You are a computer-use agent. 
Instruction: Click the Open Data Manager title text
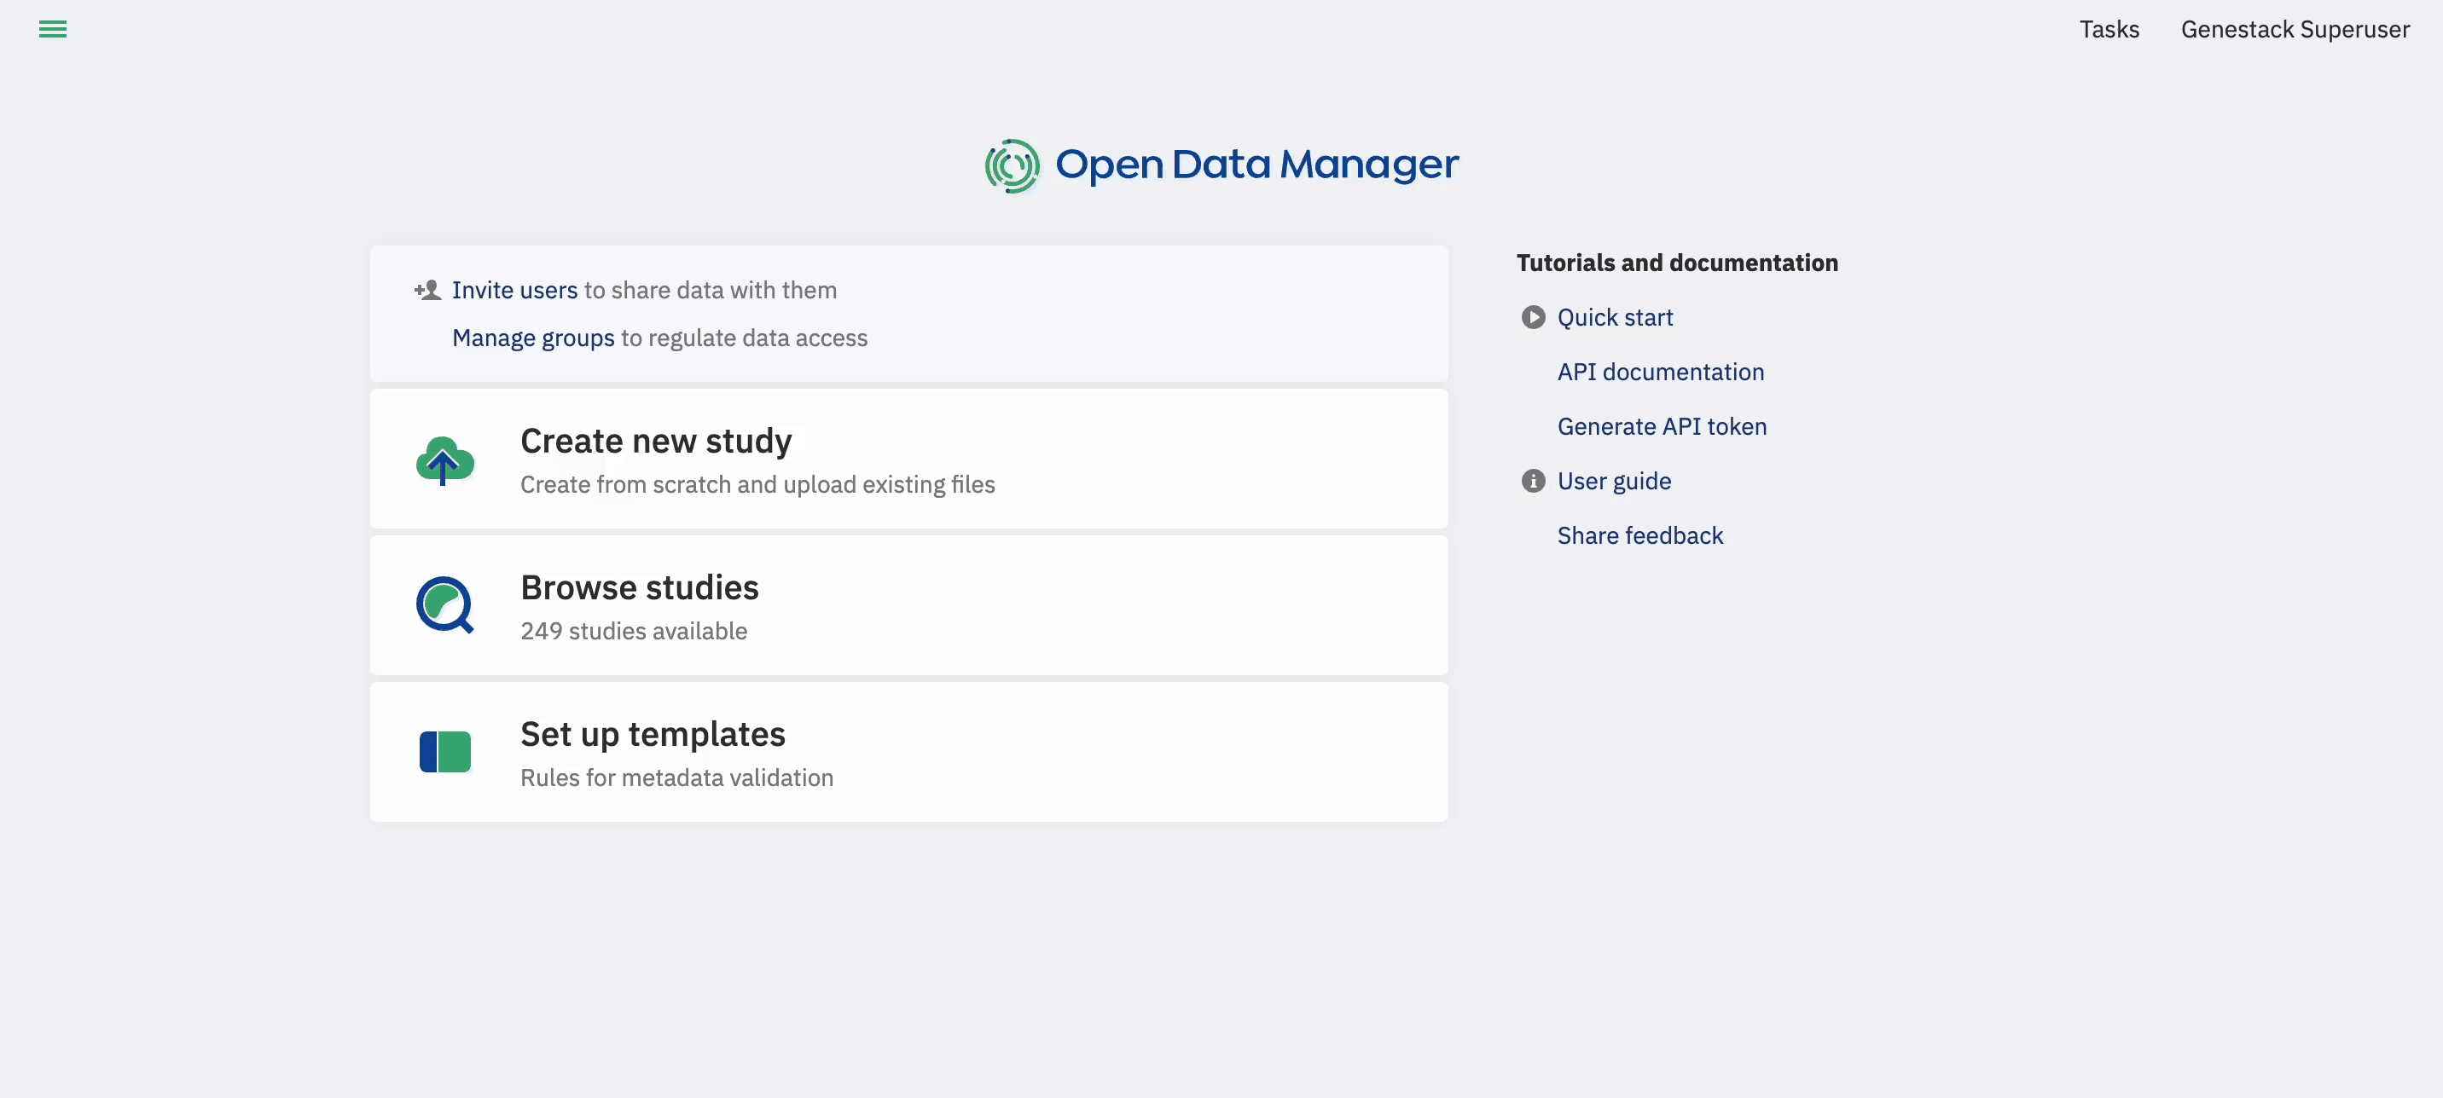pos(1256,165)
